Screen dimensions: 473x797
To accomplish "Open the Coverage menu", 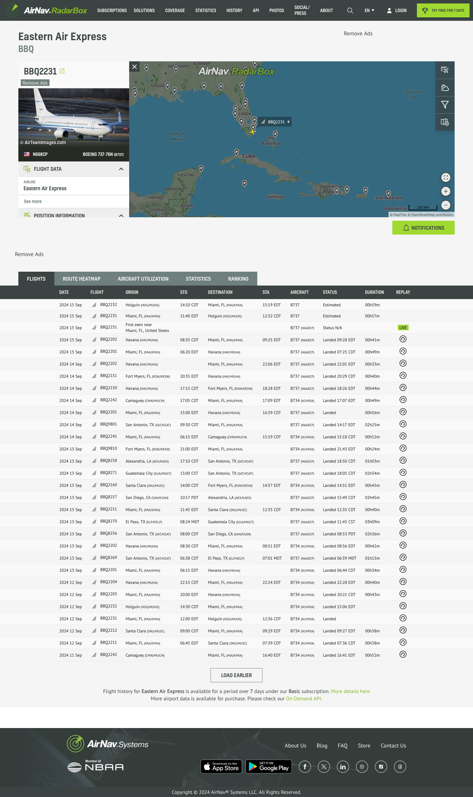I will tap(175, 10).
